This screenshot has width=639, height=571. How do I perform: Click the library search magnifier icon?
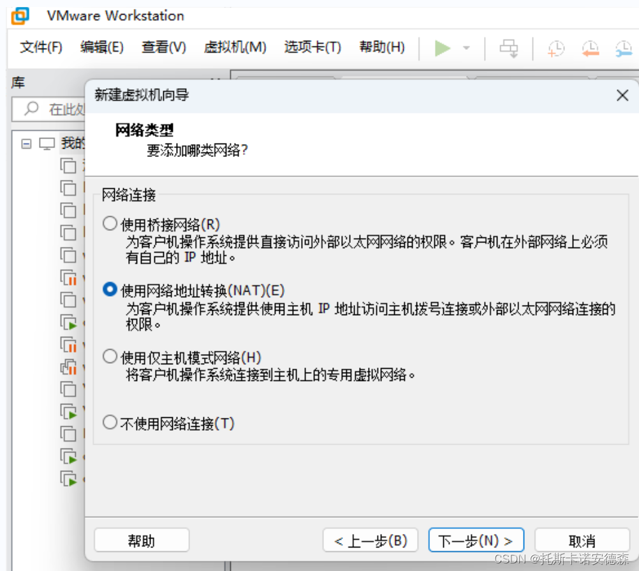31,108
